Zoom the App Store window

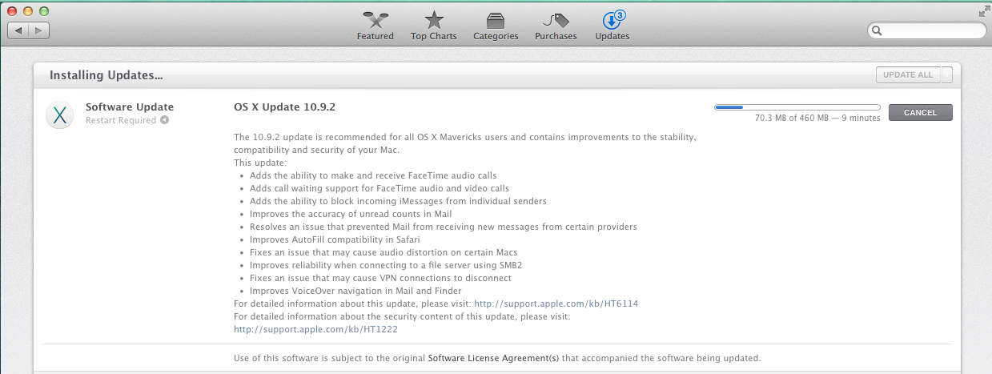tap(43, 11)
